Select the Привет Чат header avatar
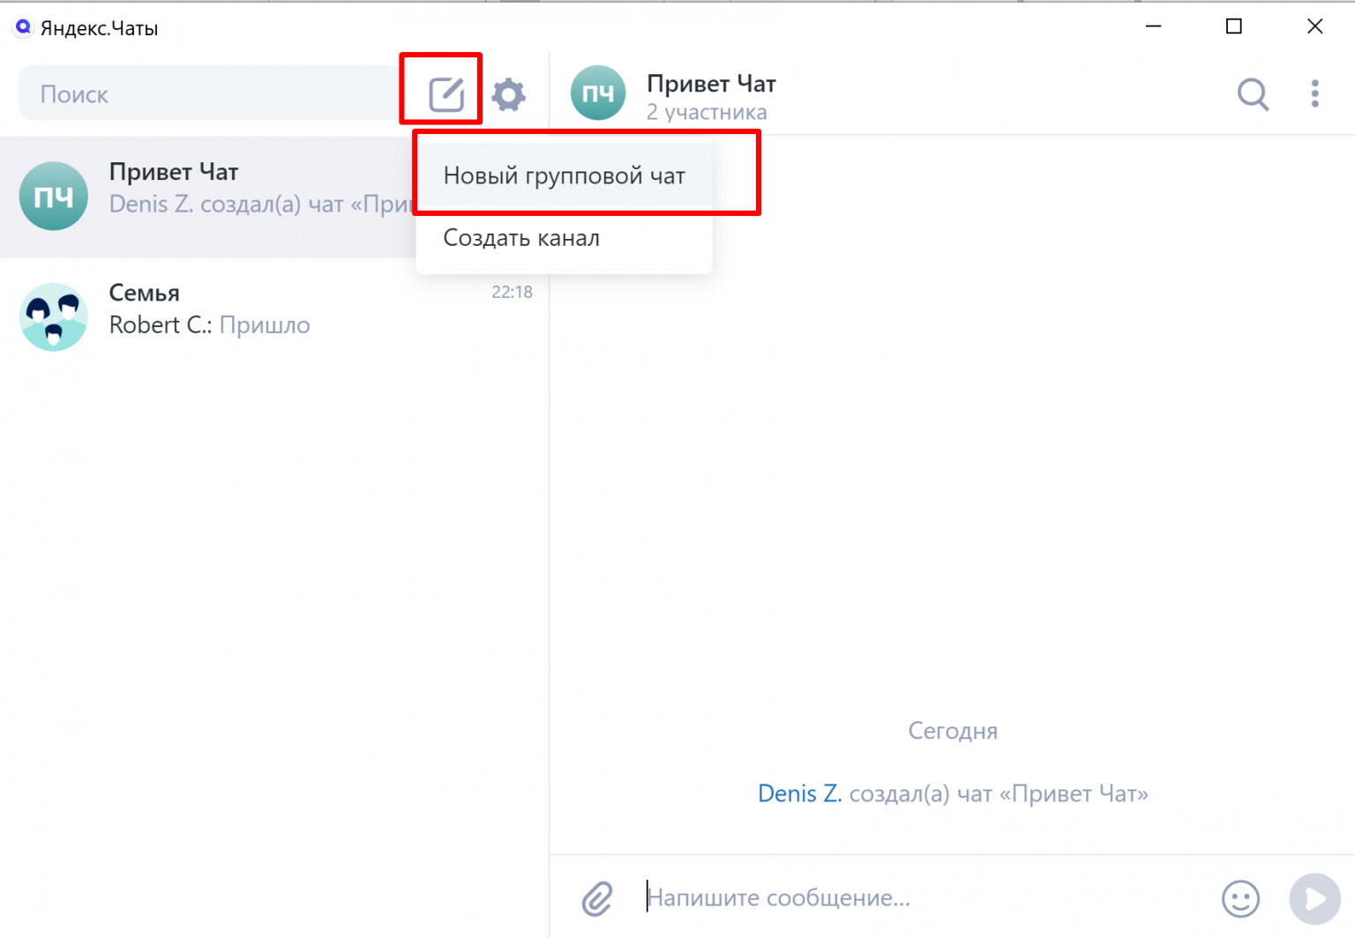 598,93
